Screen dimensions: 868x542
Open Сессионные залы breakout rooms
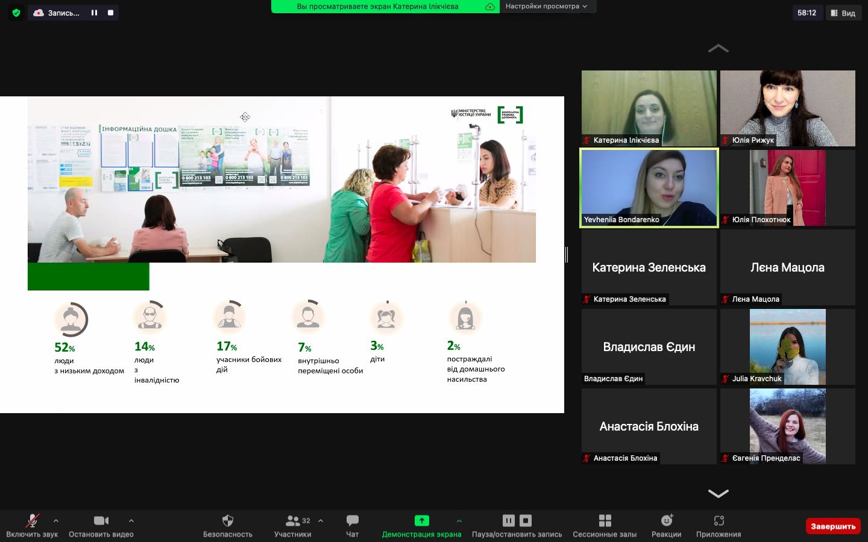[605, 521]
